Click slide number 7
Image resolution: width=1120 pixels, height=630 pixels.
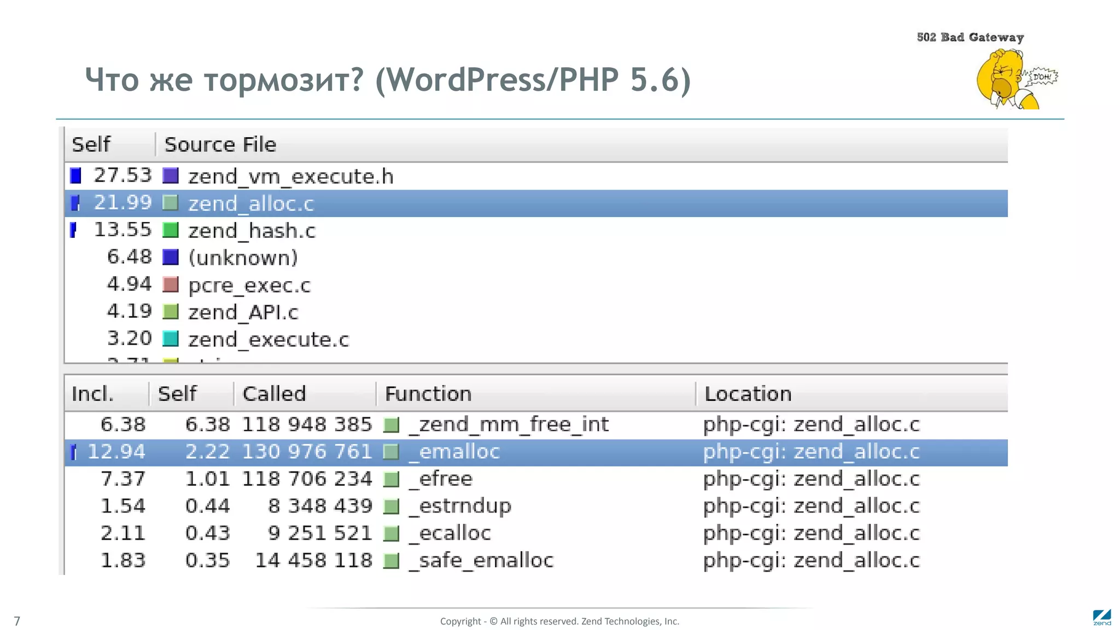coord(17,621)
